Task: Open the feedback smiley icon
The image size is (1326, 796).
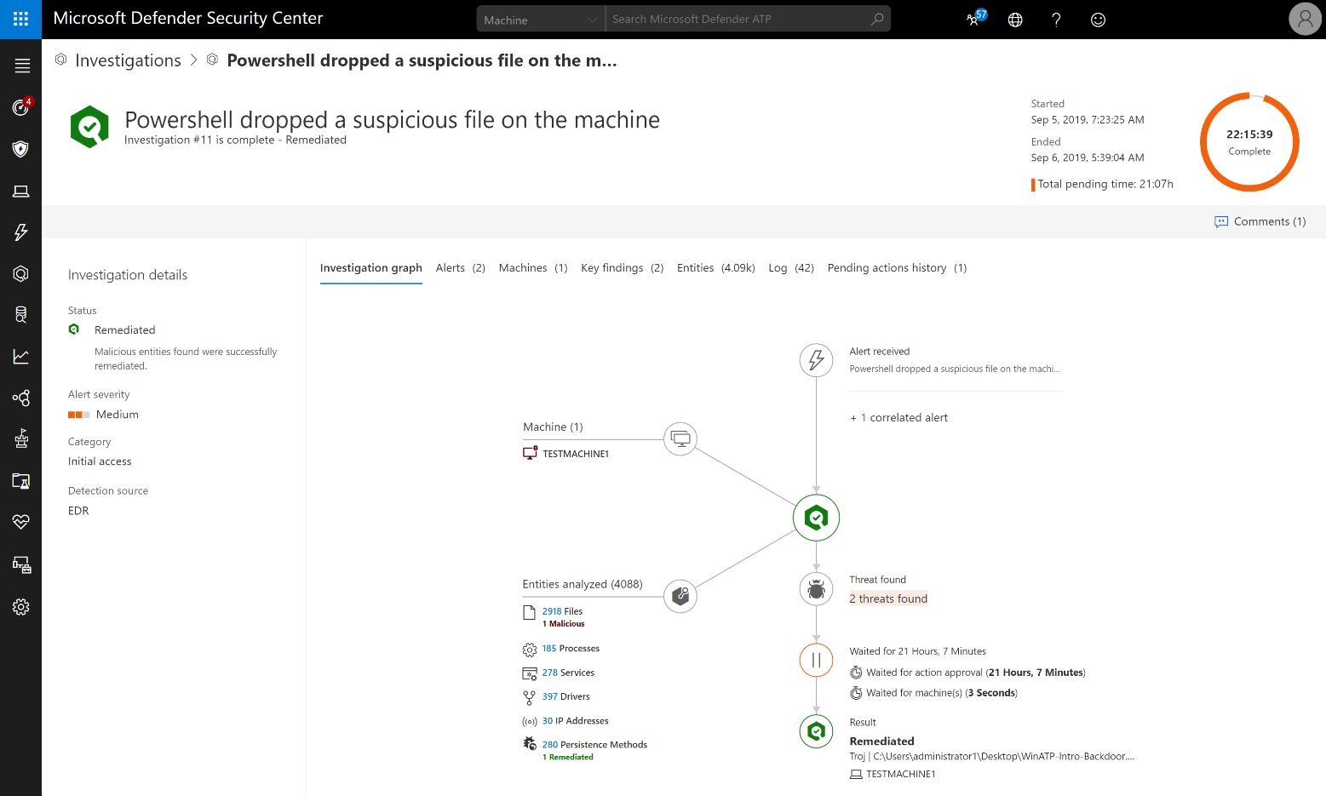Action: click(x=1098, y=20)
